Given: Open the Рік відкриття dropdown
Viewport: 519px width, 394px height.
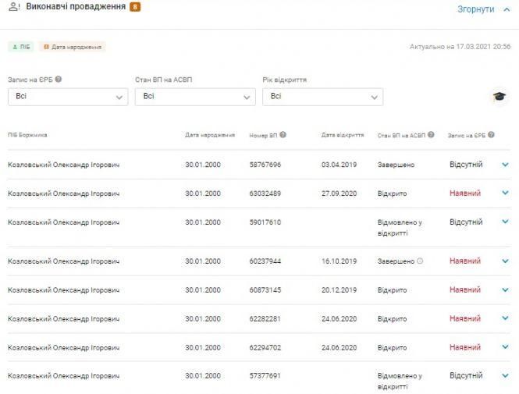Looking at the screenshot, I should pyautogui.click(x=323, y=97).
